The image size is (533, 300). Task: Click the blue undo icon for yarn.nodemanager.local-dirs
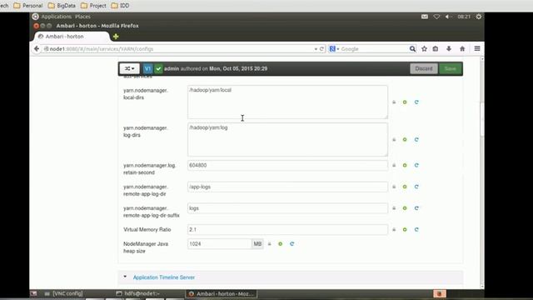click(416, 102)
